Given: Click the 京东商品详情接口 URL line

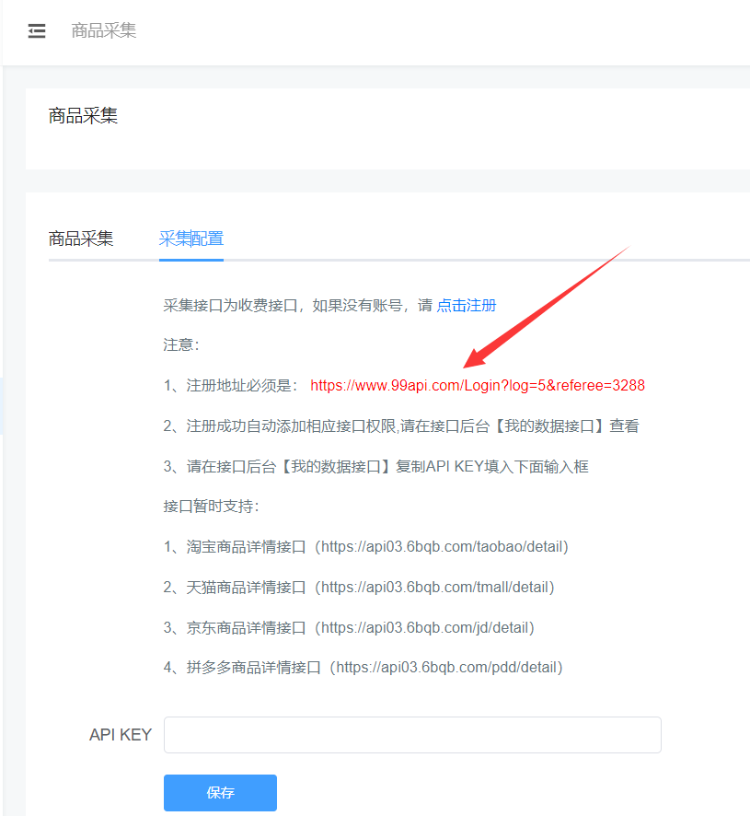Looking at the screenshot, I should click(349, 627).
